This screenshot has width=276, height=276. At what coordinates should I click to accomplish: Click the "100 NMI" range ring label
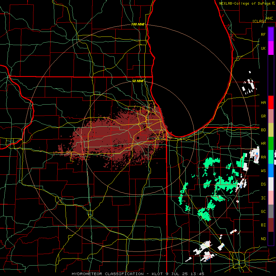[x=138, y=24]
